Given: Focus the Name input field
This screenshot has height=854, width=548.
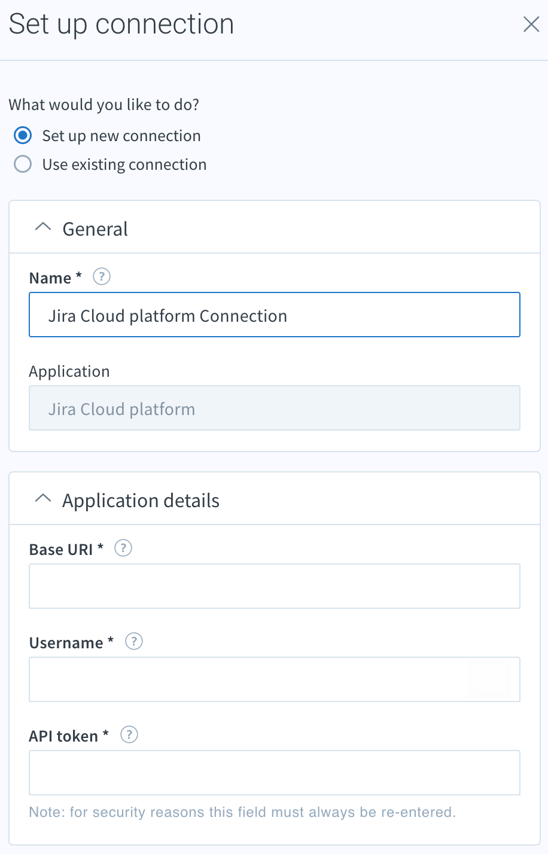Looking at the screenshot, I should pyautogui.click(x=275, y=315).
